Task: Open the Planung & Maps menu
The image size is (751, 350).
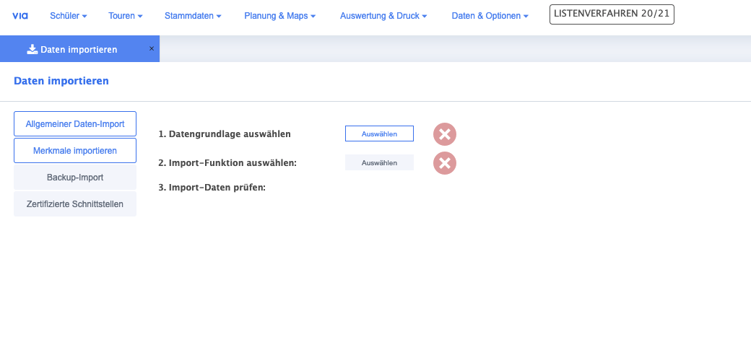Action: point(280,15)
